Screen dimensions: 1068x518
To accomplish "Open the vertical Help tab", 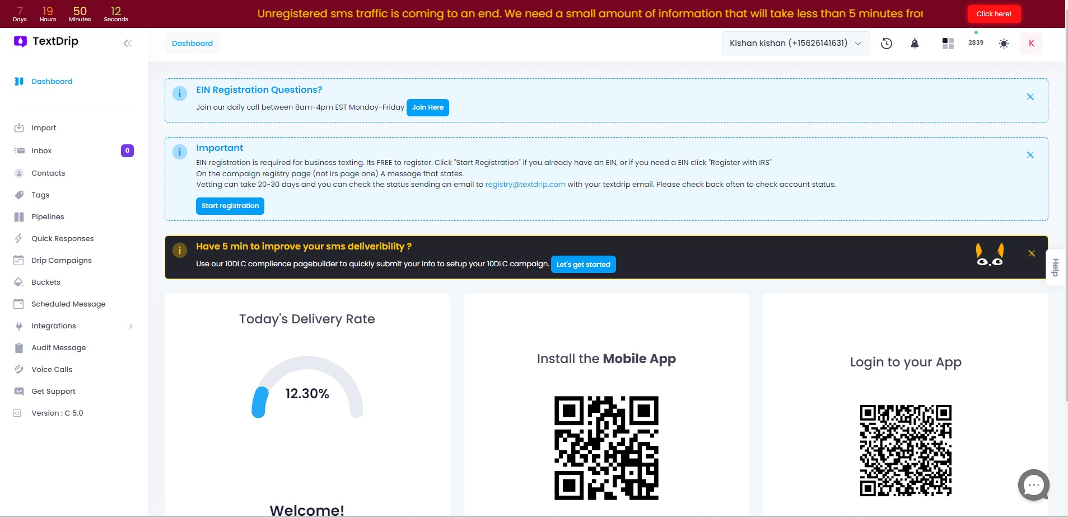I will click(1056, 267).
